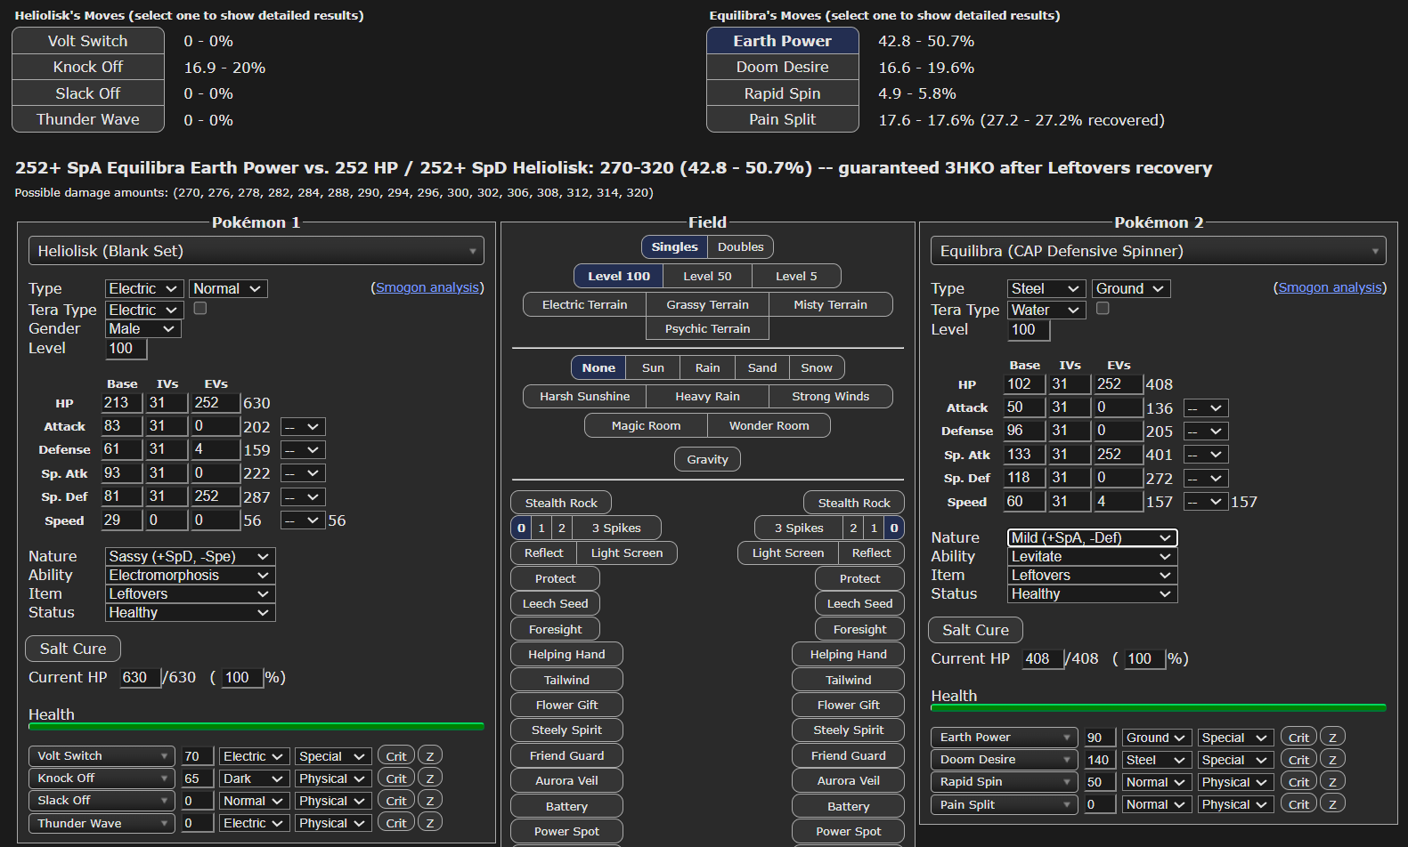Open the Heliolisk set selector dropdown

pyautogui.click(x=256, y=251)
